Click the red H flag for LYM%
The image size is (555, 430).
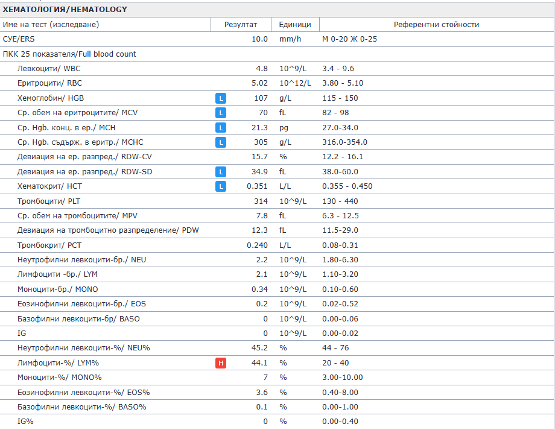click(221, 363)
